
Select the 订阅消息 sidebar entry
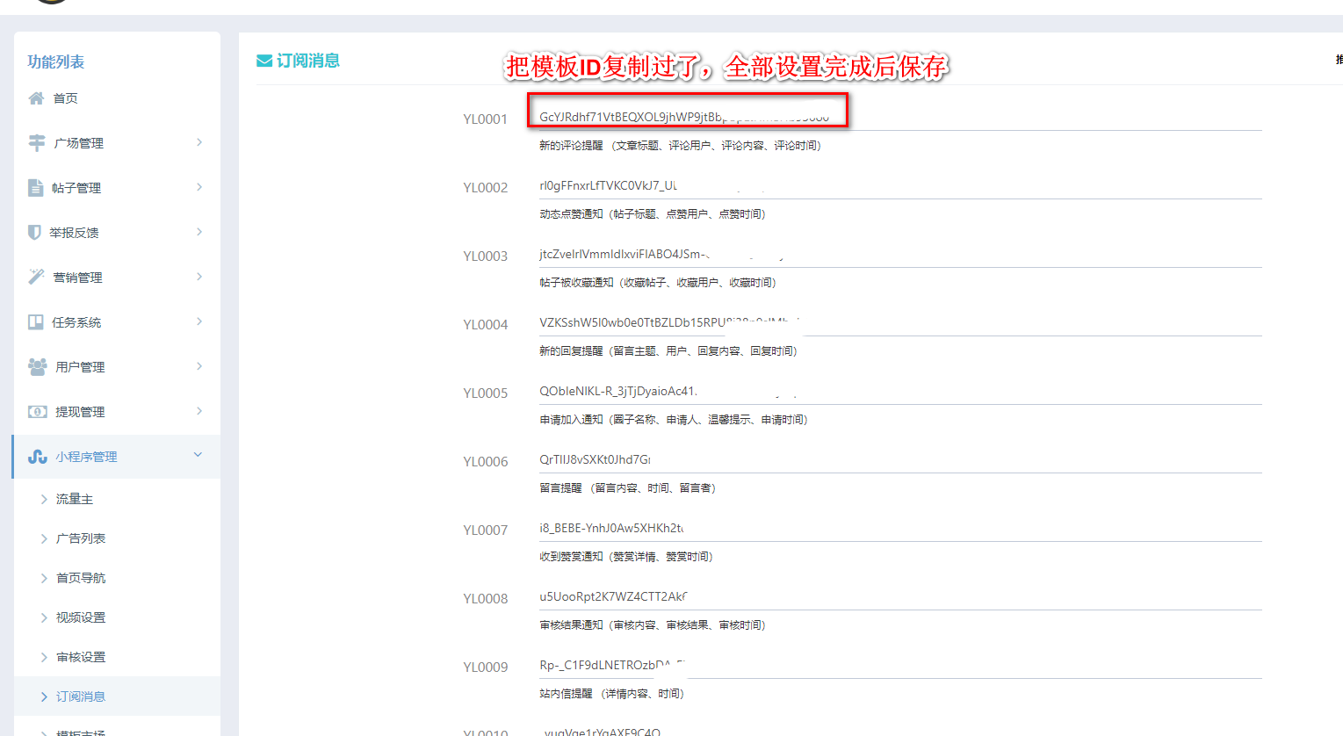coord(81,696)
